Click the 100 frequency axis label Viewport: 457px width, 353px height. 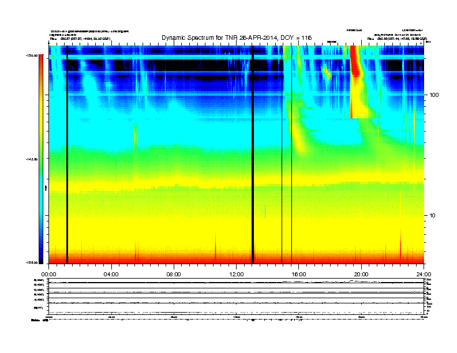434,95
